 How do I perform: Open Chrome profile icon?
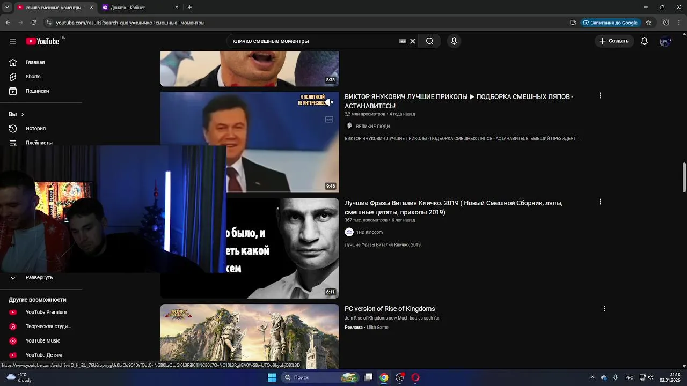point(666,23)
